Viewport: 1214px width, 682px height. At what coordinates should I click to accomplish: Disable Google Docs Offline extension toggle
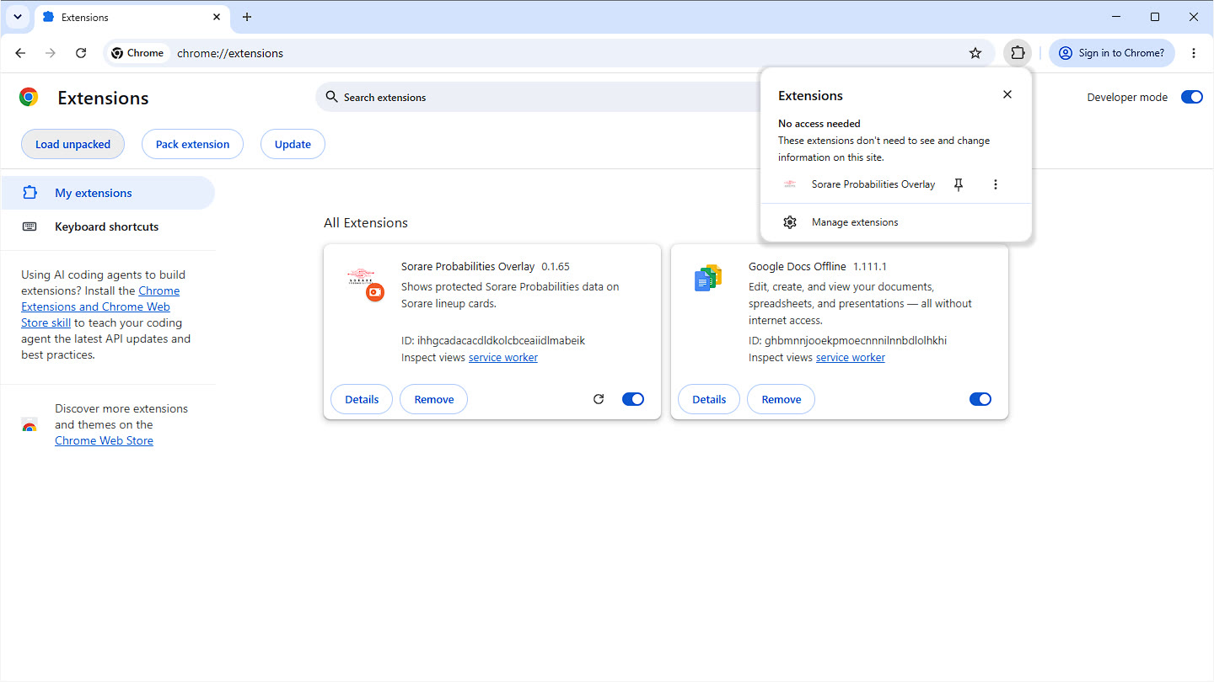pos(980,399)
